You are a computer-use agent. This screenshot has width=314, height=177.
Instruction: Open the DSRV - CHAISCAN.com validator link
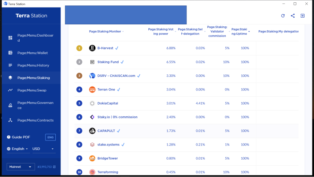[x=116, y=76]
